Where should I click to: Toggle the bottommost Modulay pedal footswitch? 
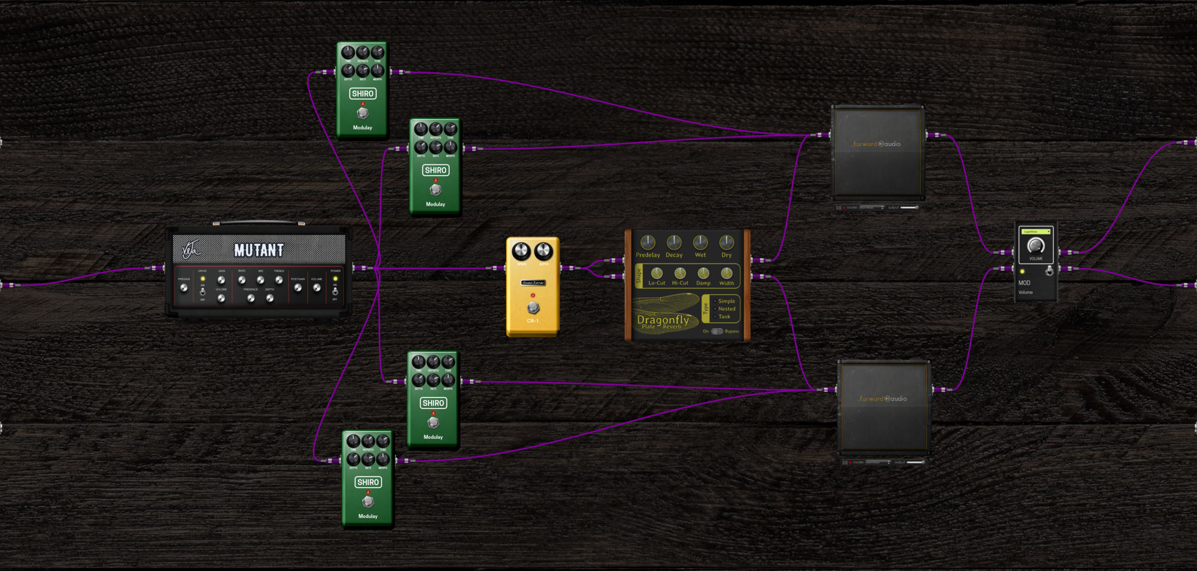[368, 501]
